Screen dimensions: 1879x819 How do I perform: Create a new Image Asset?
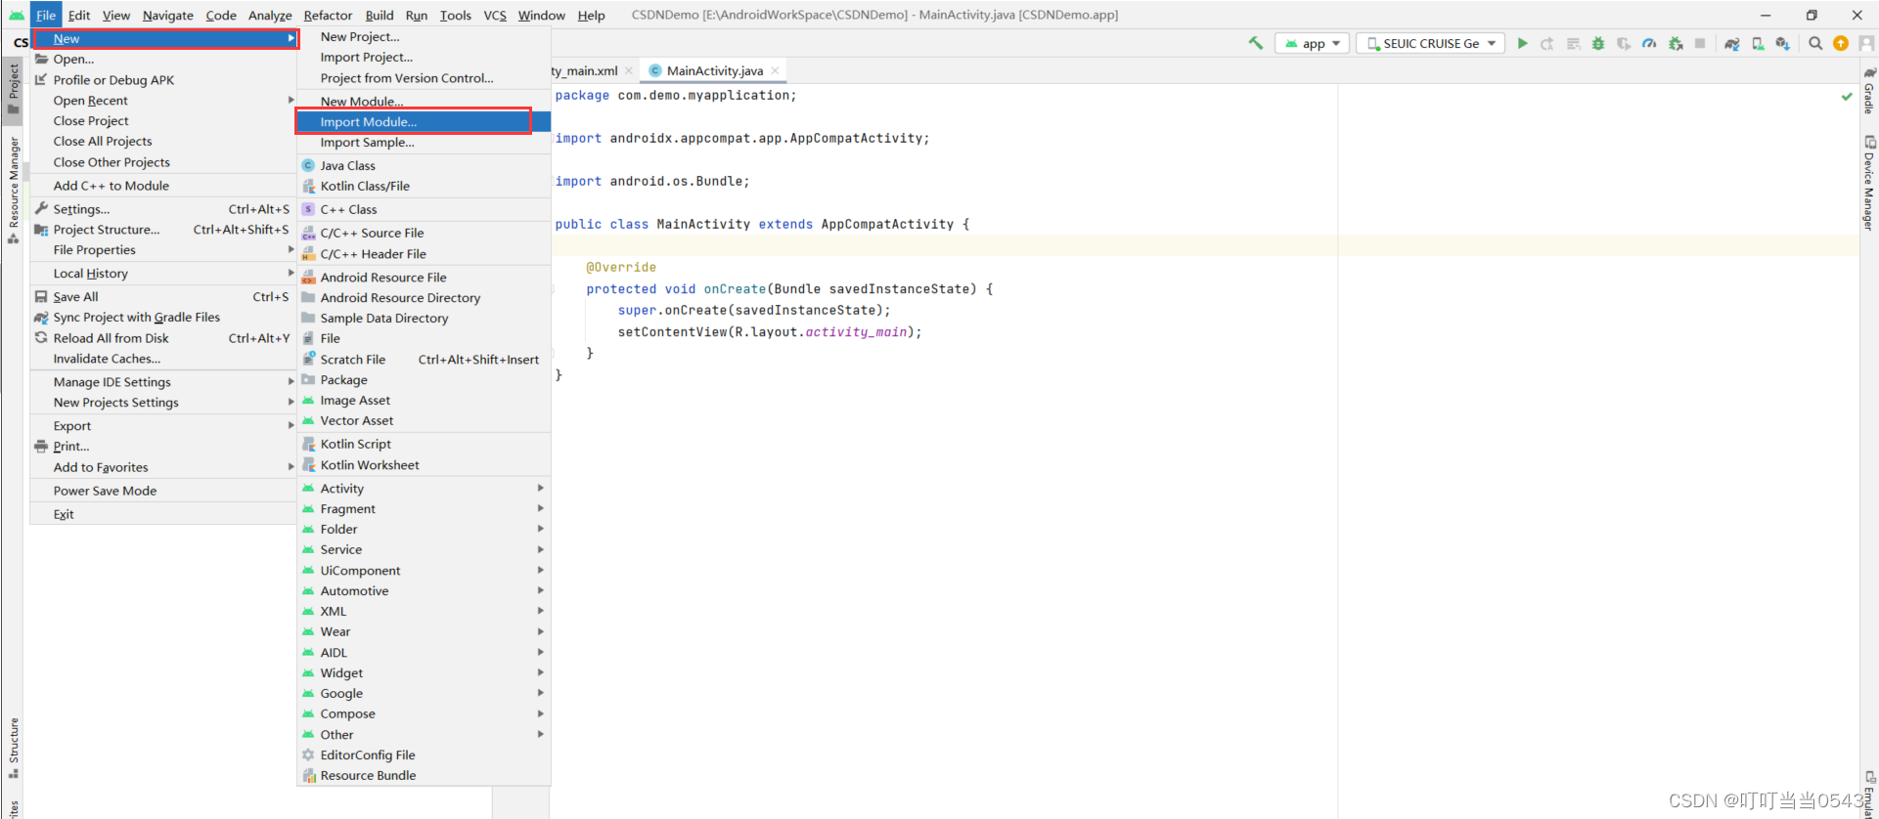[424, 401]
